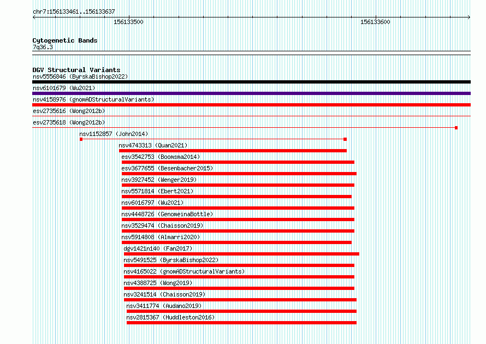Select the black nsv5556846 variant bar
Viewport: 486px width, 344px height.
coord(251,82)
